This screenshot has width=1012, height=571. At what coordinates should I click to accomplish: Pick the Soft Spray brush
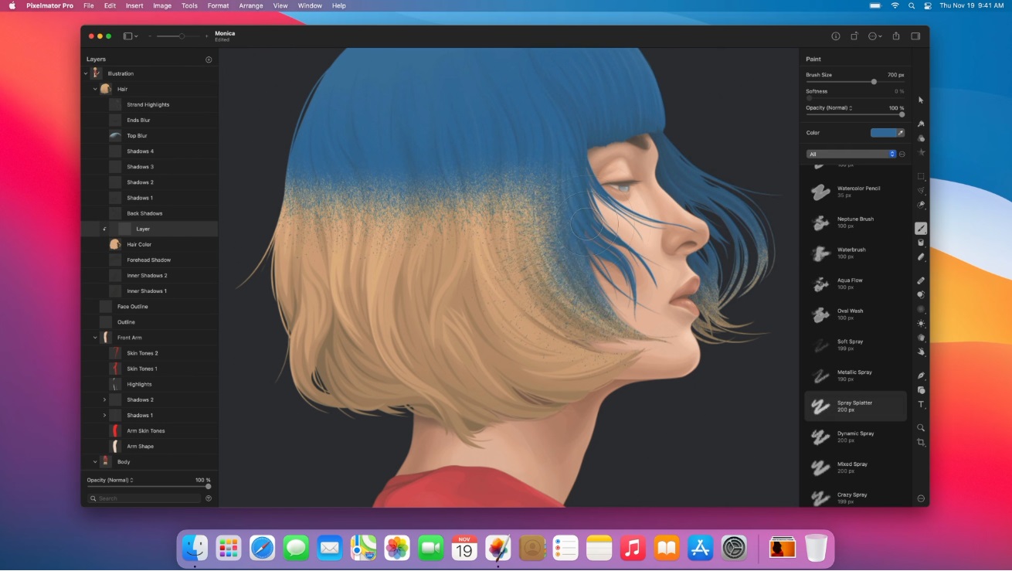[856, 345]
